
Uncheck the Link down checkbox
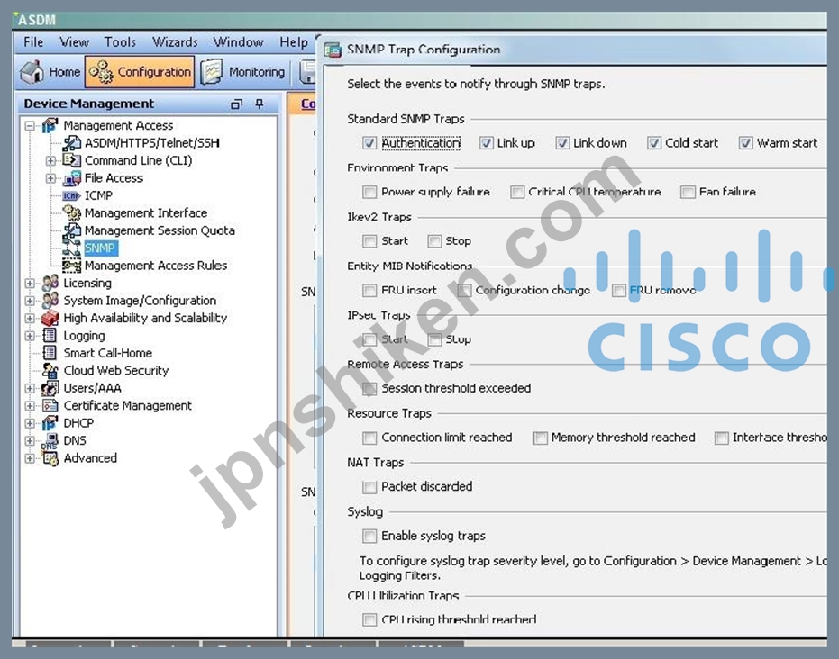pyautogui.click(x=561, y=143)
